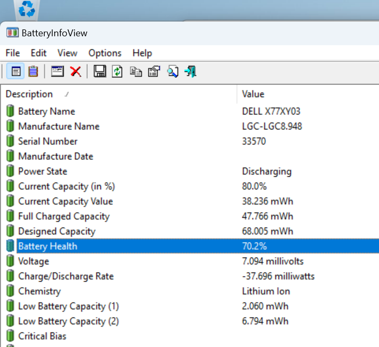
Task: Sort by the Description column header
Action: (x=118, y=94)
